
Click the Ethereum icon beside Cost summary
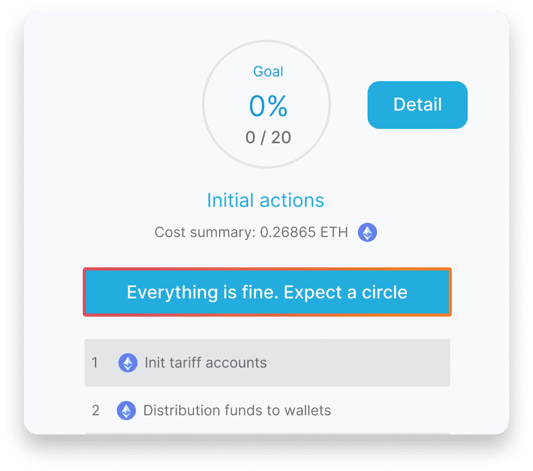click(367, 232)
